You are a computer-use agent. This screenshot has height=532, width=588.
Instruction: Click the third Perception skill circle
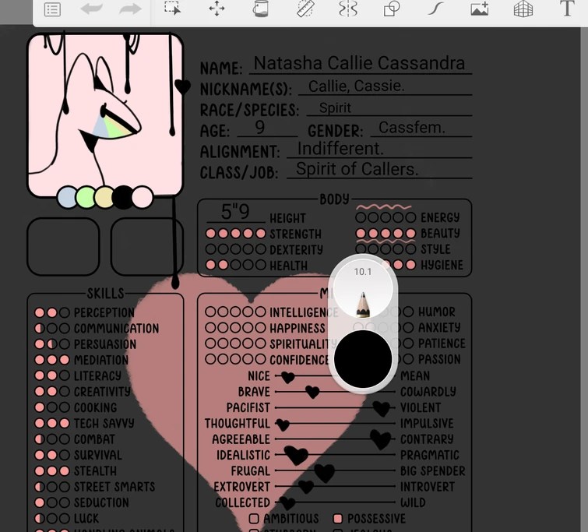point(65,312)
